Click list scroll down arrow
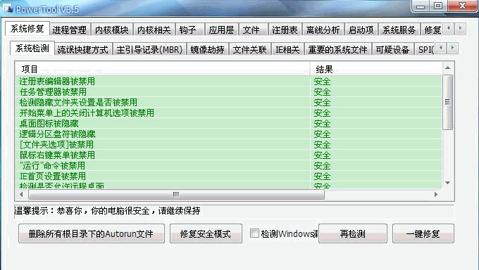The width and height of the screenshot is (479, 270). [x=447, y=183]
